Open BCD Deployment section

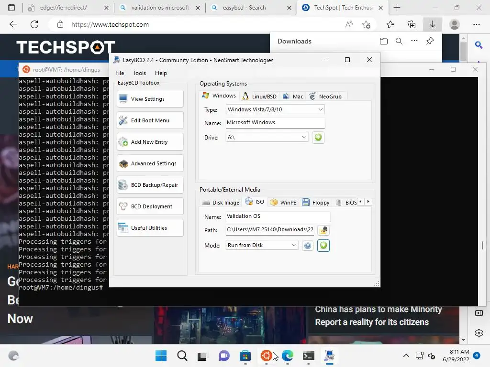(150, 206)
